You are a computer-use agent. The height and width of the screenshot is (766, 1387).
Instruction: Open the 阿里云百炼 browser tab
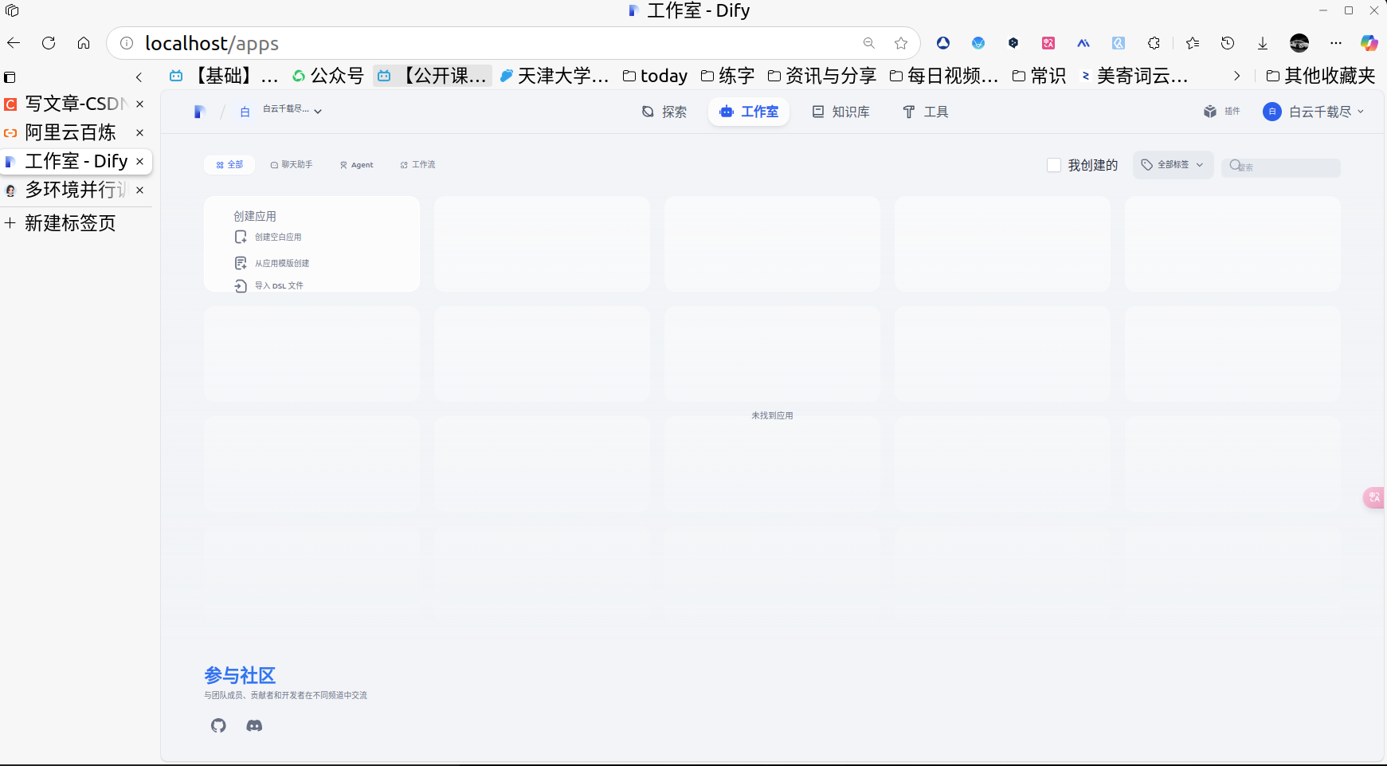(76, 132)
